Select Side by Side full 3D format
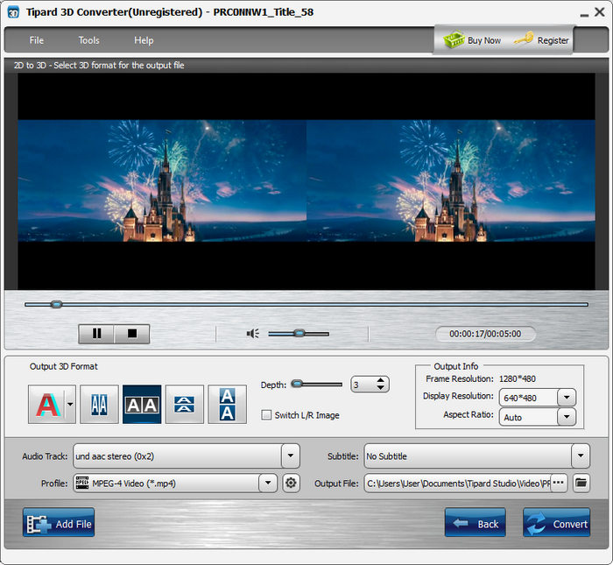 tap(142, 404)
